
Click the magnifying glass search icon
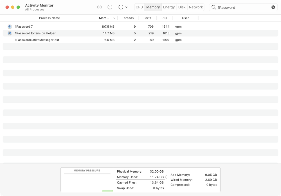coord(214,7)
